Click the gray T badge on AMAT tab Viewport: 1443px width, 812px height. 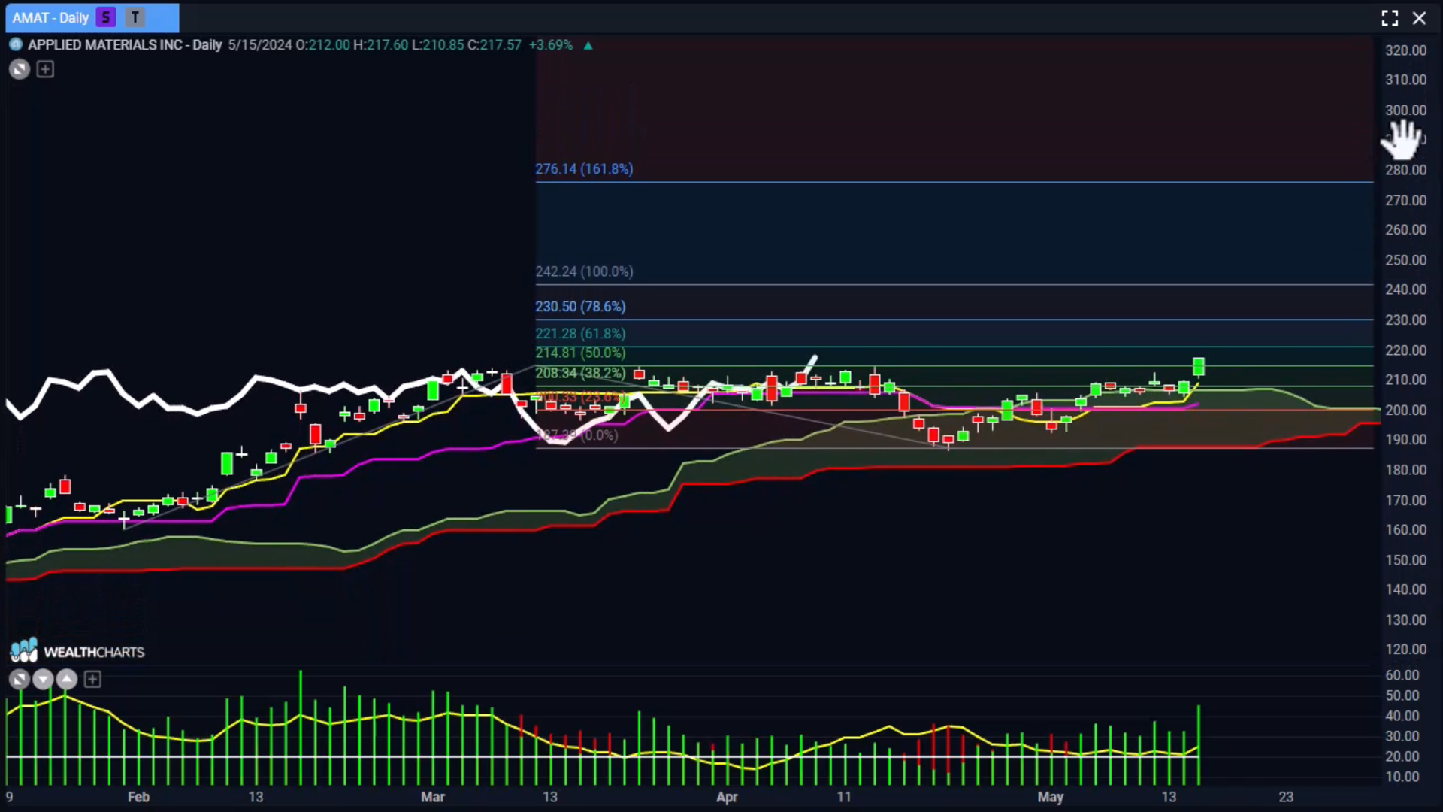pos(135,17)
